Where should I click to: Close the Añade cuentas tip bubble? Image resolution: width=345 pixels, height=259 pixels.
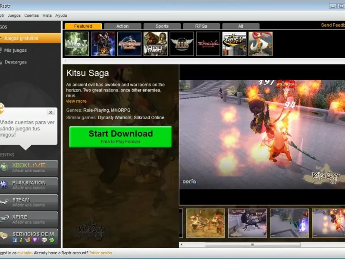(x=50, y=112)
